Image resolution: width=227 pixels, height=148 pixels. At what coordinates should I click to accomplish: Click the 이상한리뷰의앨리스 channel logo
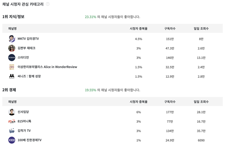coord(12,67)
